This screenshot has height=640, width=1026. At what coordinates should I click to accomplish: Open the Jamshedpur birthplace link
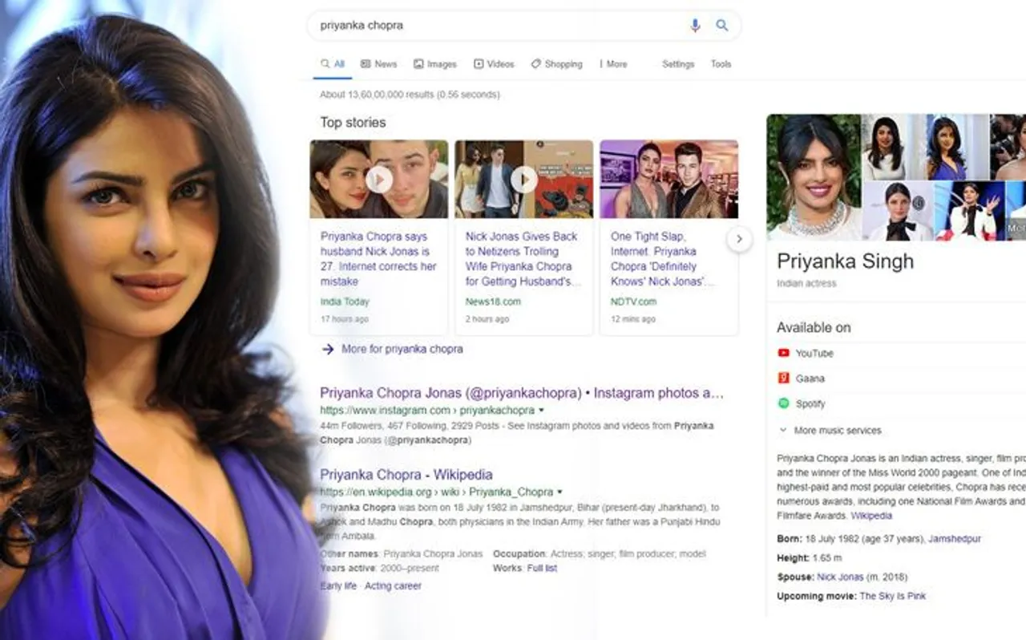(x=955, y=539)
